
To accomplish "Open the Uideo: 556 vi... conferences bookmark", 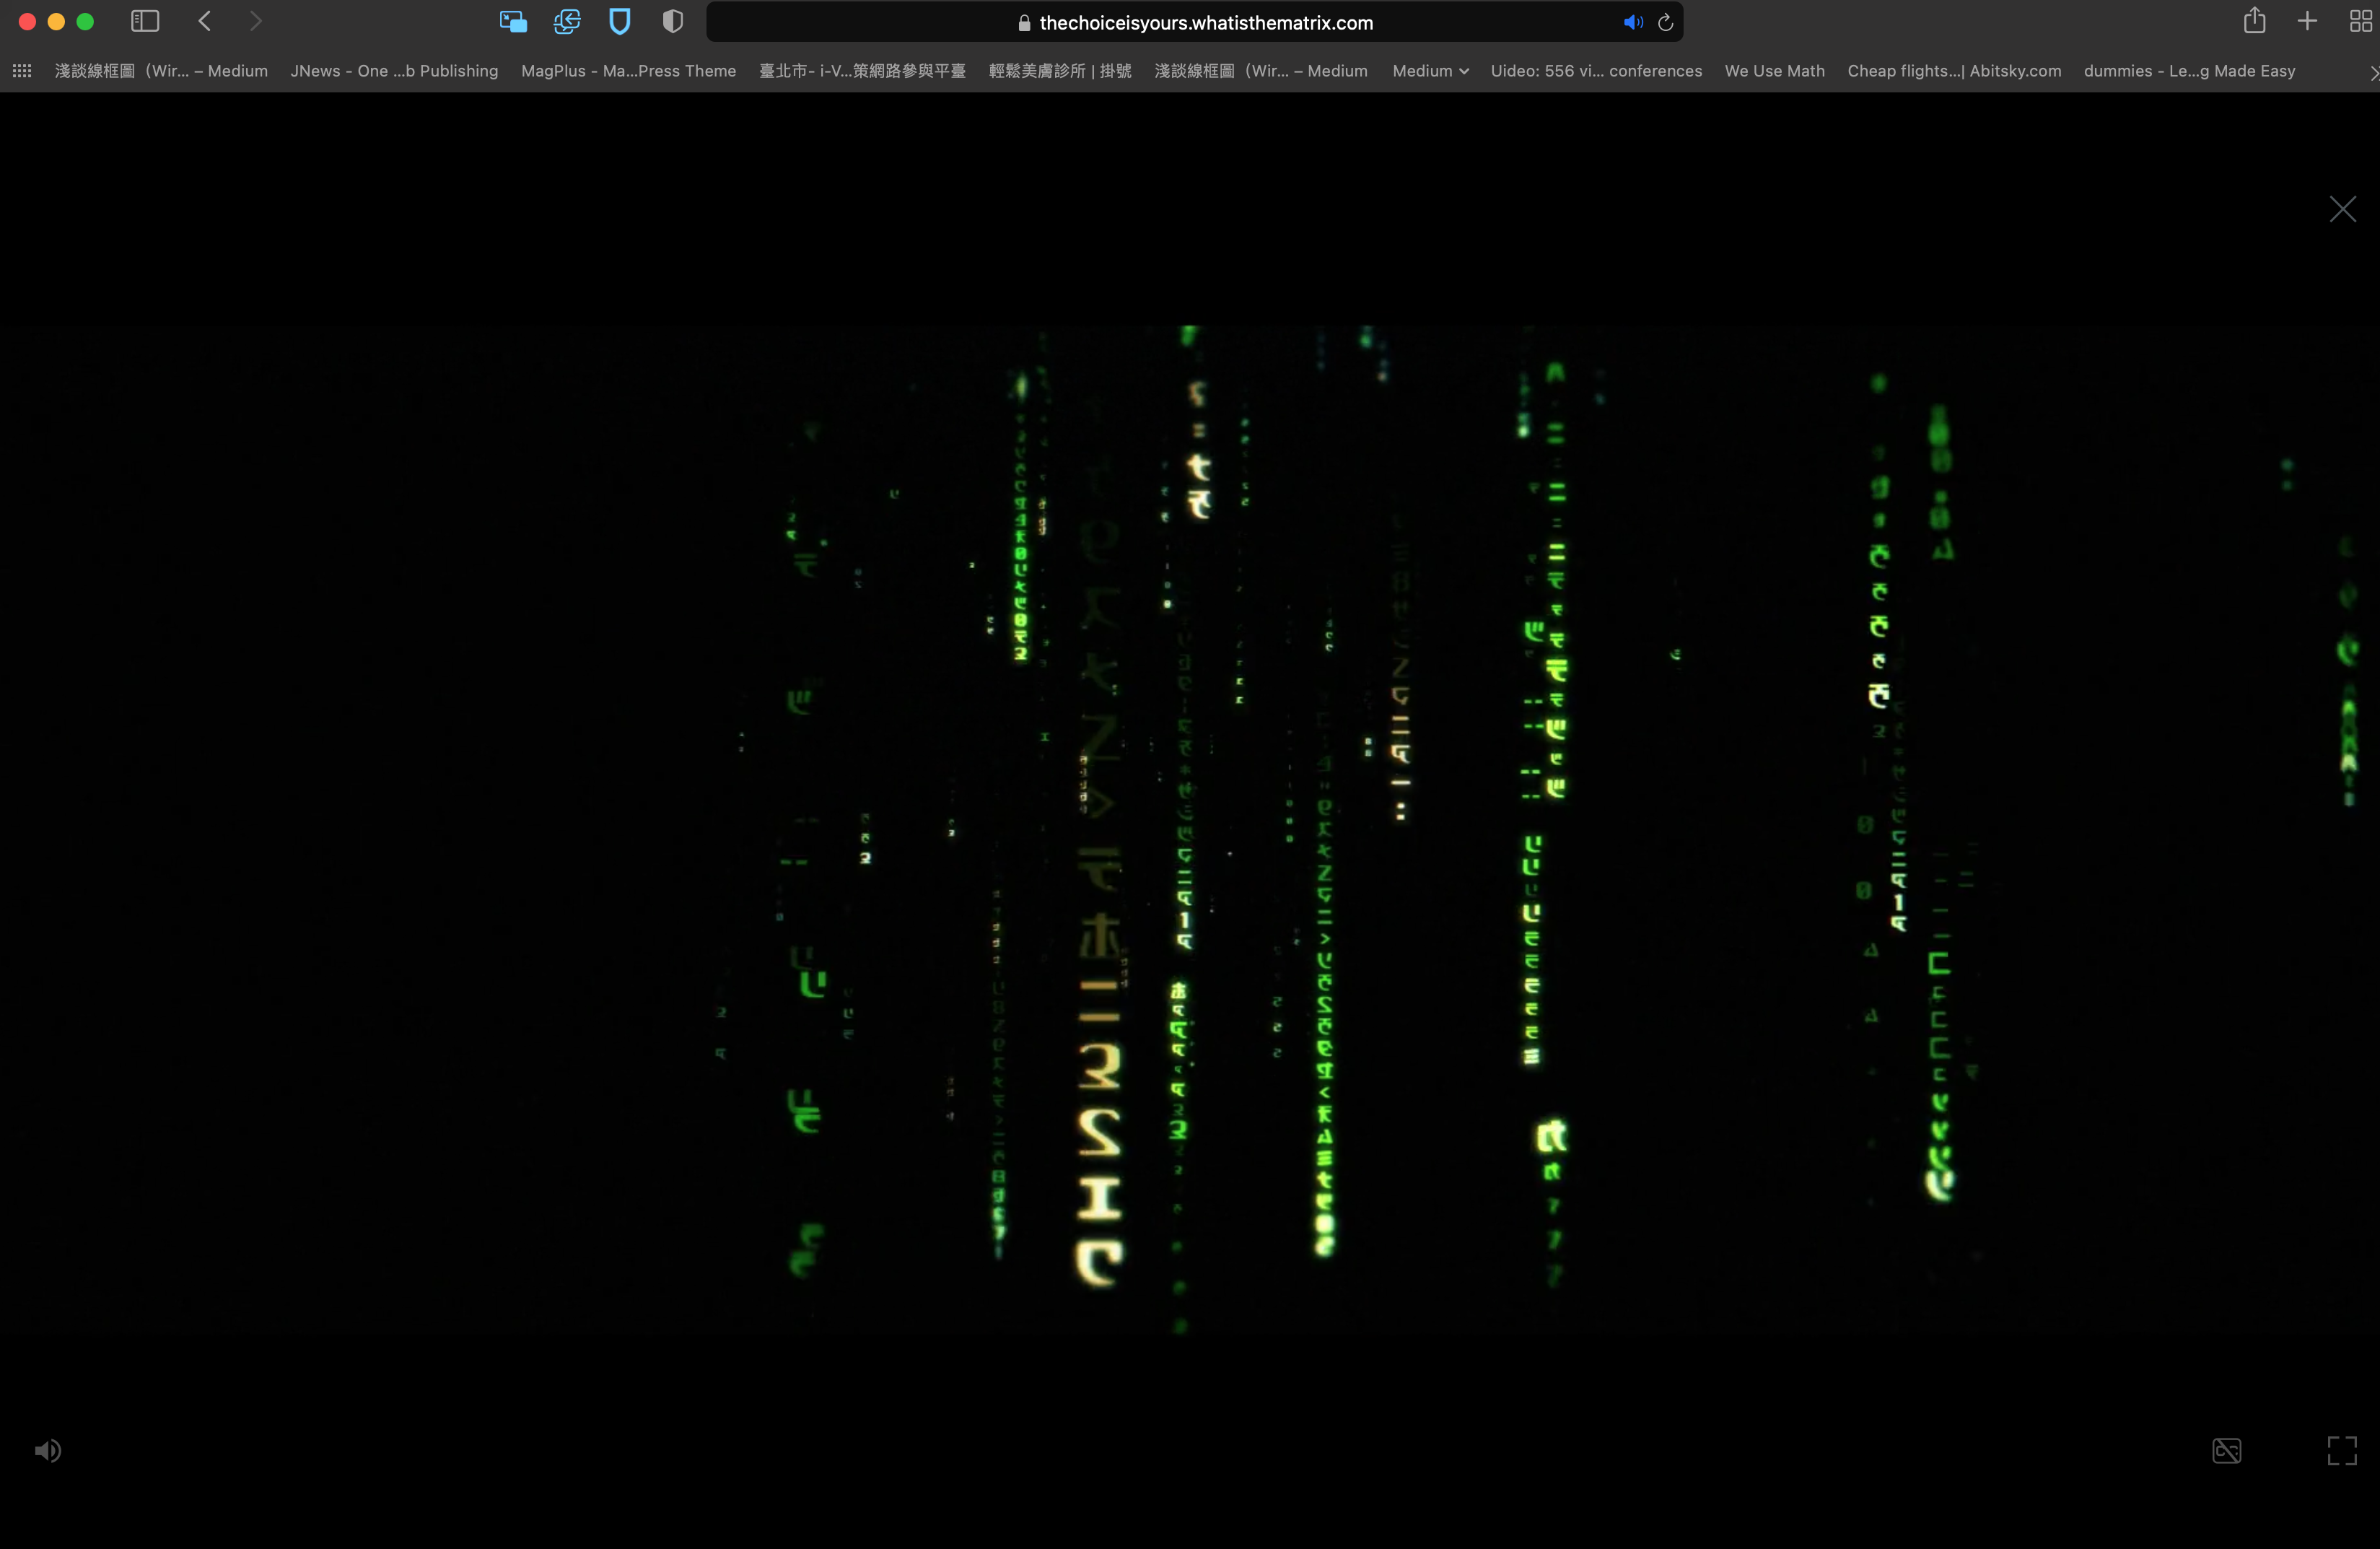I will (x=1596, y=71).
